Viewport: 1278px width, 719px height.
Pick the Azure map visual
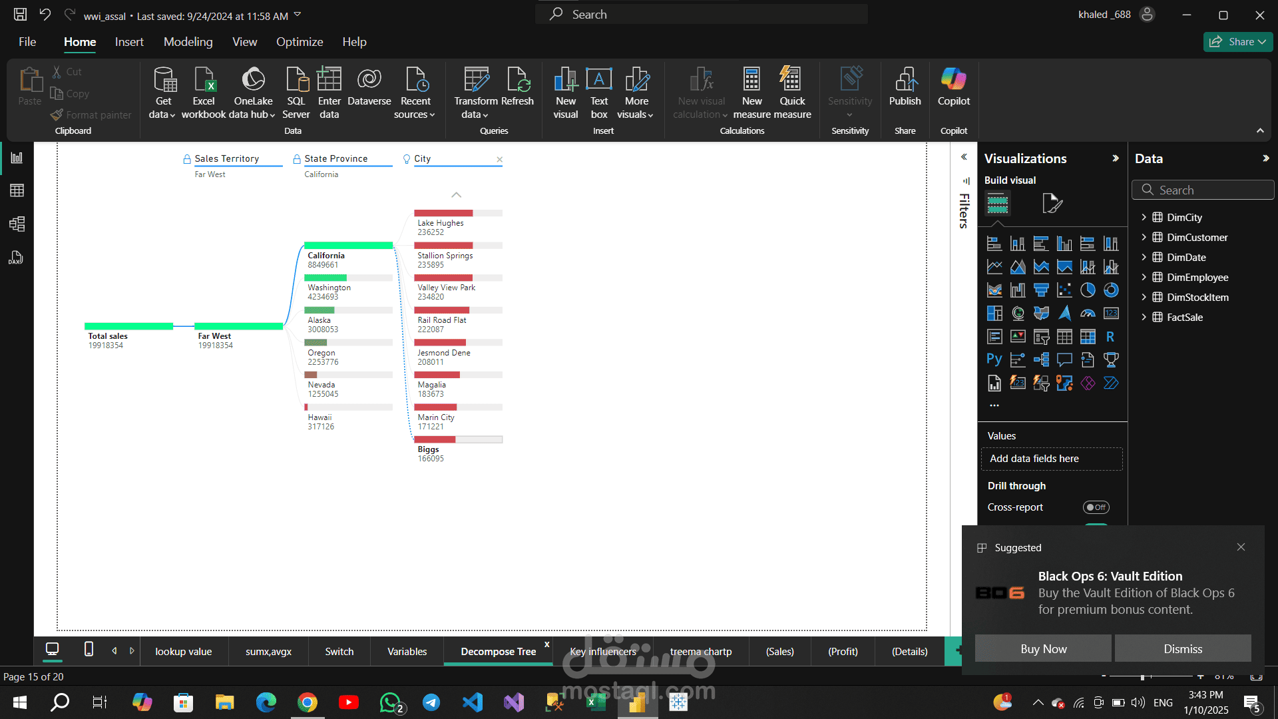click(x=1064, y=314)
